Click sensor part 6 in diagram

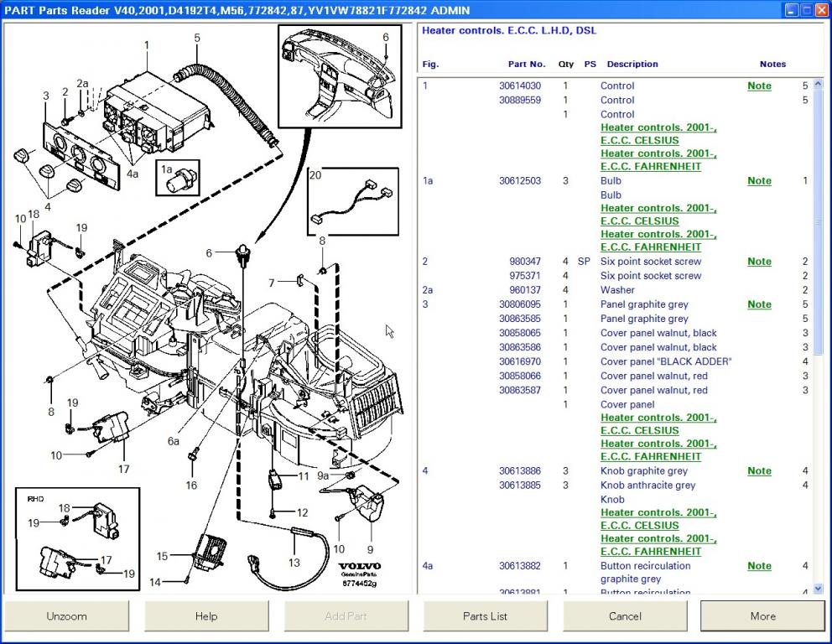[x=243, y=254]
